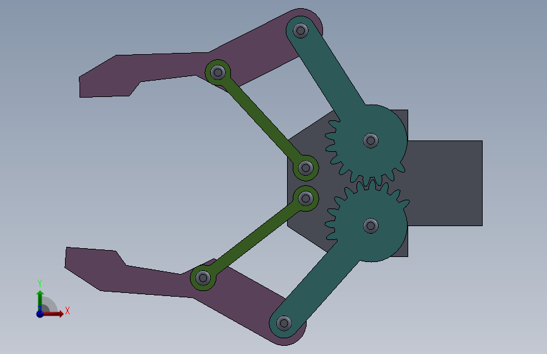This screenshot has width=547, height=354.
Task: Click the upper link's pin on the base
Action: pyautogui.click(x=306, y=168)
